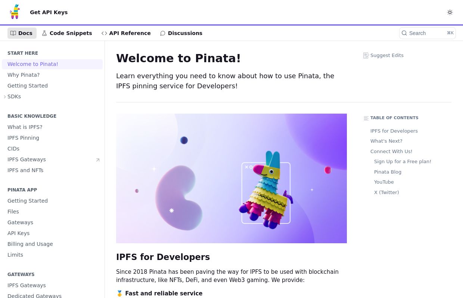Go to the API Reference tab
The height and width of the screenshot is (298, 463).
coord(126,33)
